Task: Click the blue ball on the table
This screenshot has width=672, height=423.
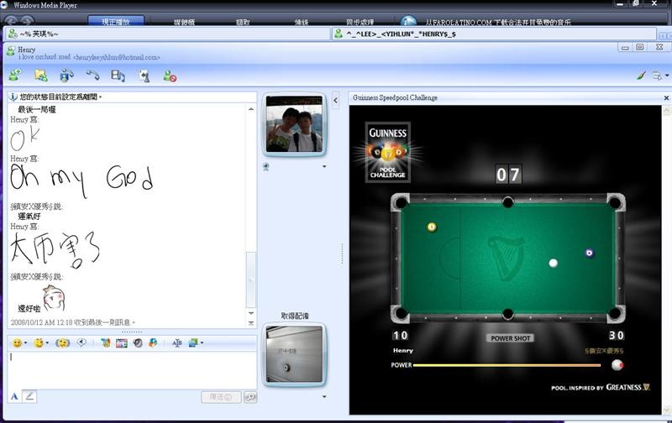Action: click(x=590, y=253)
